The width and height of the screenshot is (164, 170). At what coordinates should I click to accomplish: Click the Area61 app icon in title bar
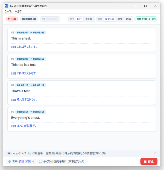click(7, 6)
